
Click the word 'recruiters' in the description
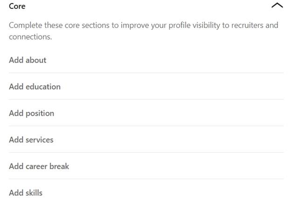point(247,25)
